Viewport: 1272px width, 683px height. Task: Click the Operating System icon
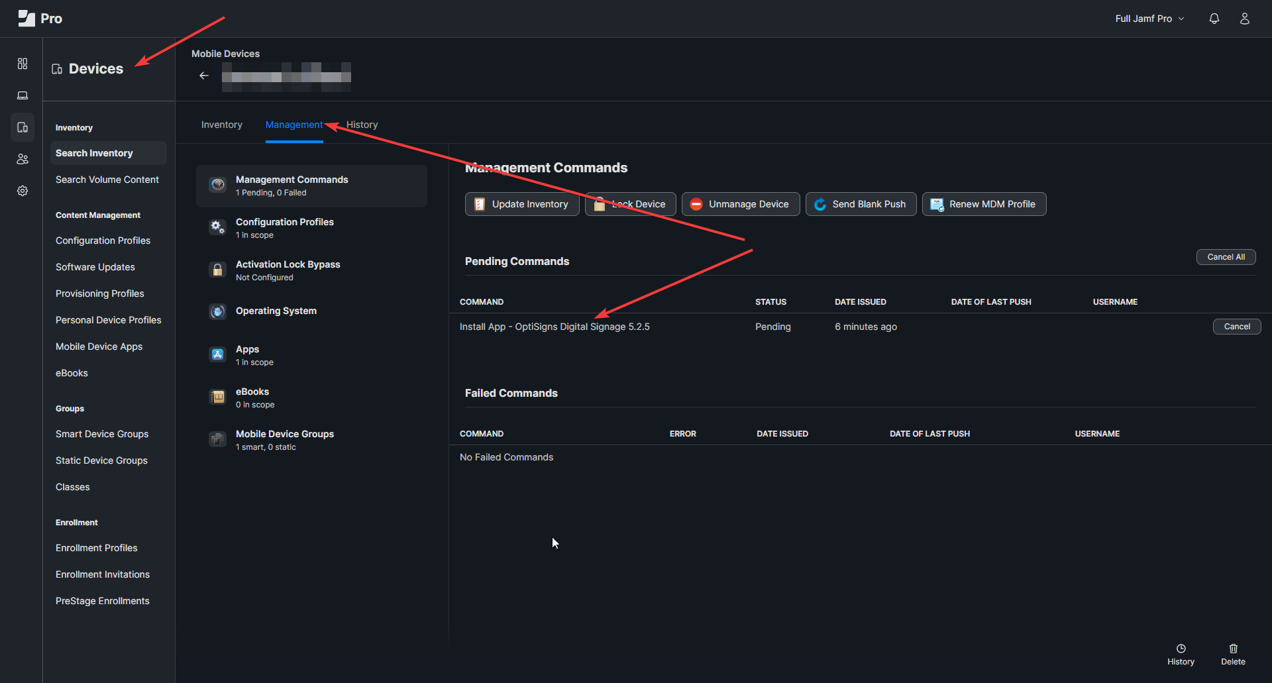(217, 311)
